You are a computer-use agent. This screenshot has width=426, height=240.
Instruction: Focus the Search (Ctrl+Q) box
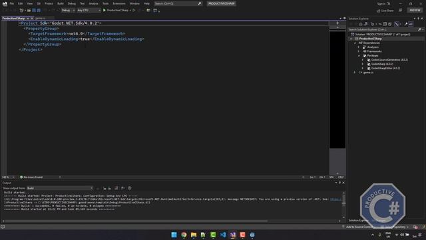click(x=178, y=3)
